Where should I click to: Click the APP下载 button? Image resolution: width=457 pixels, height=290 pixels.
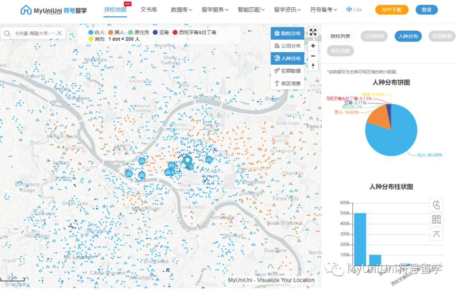pos(391,10)
